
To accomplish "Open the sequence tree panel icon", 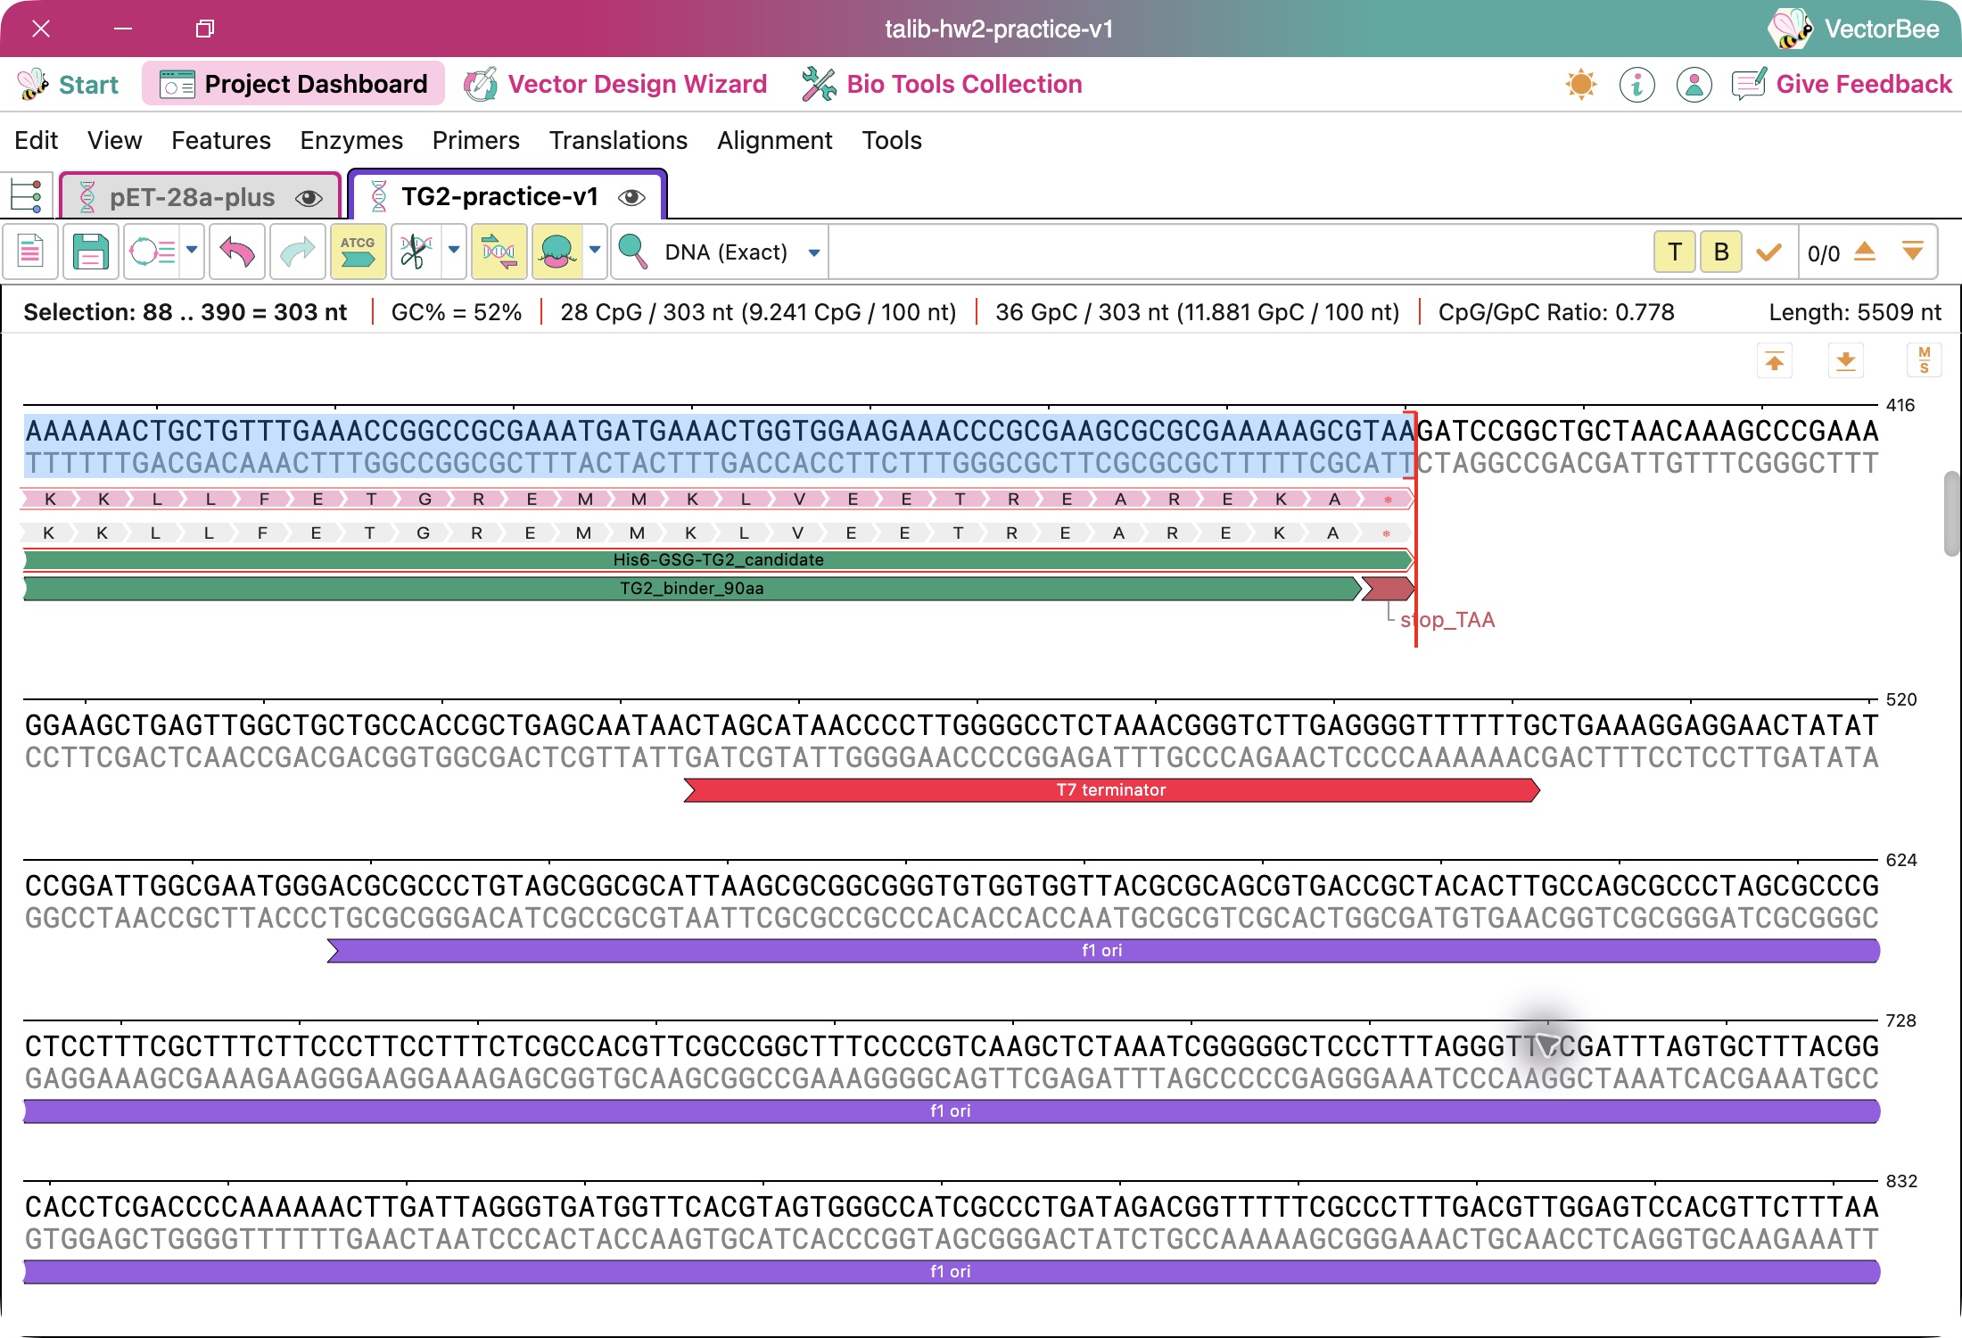I will click(x=26, y=196).
